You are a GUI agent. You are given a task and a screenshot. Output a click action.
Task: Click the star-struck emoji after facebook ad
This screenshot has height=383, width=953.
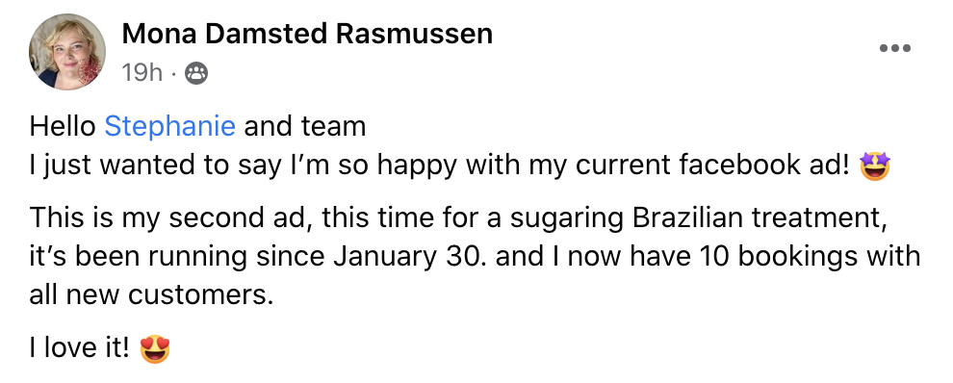click(875, 166)
